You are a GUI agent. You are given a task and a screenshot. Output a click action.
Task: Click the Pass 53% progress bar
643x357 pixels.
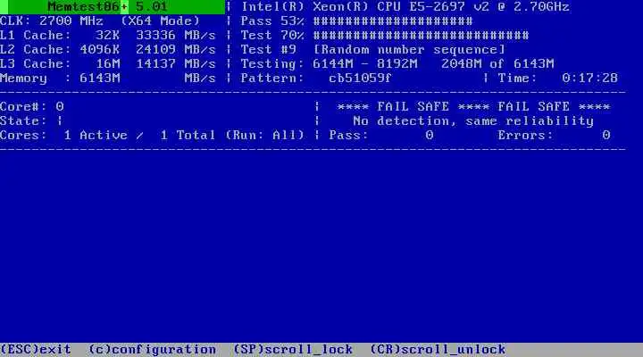coord(393,21)
